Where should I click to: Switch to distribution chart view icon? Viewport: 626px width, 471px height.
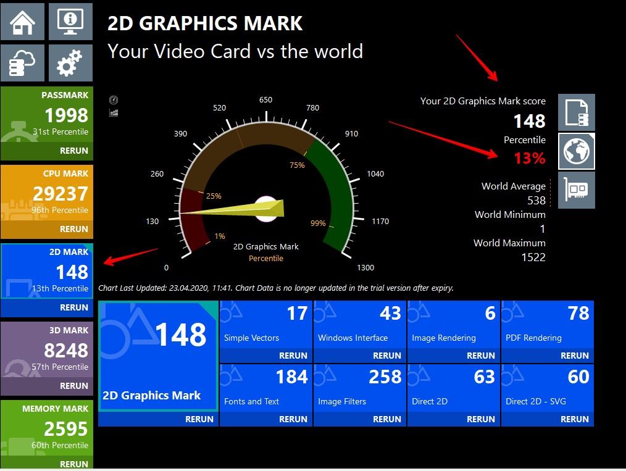click(114, 113)
